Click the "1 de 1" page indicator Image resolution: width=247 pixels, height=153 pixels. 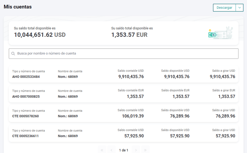tap(123, 150)
